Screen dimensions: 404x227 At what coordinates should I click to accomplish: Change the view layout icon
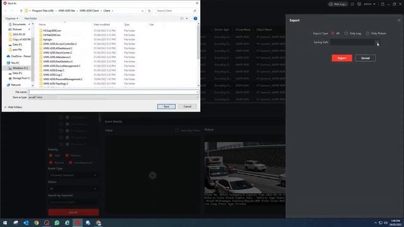182,18
